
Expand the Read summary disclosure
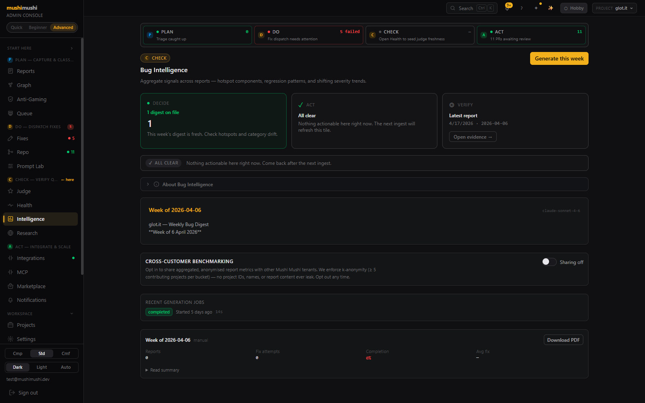162,370
